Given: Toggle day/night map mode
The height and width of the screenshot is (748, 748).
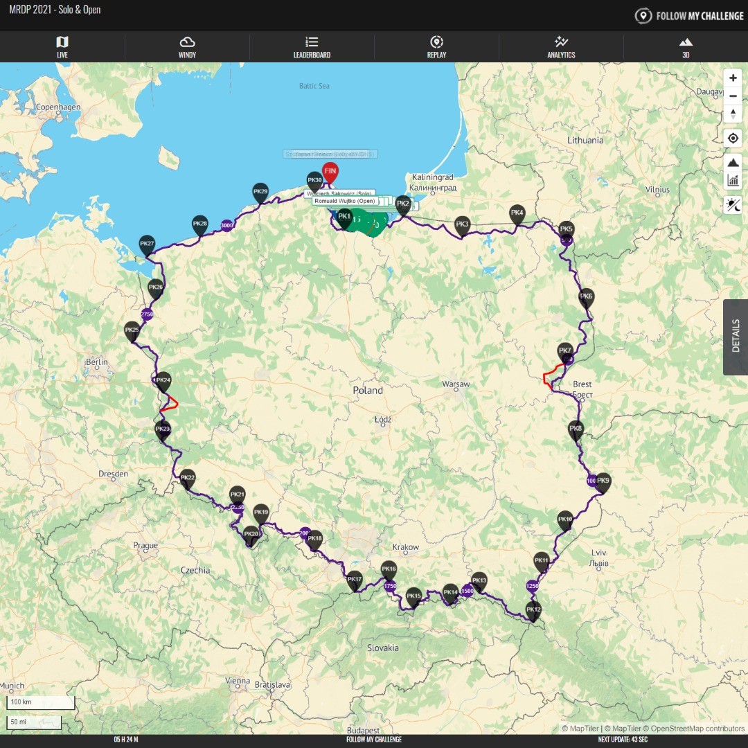Looking at the screenshot, I should pos(733,205).
